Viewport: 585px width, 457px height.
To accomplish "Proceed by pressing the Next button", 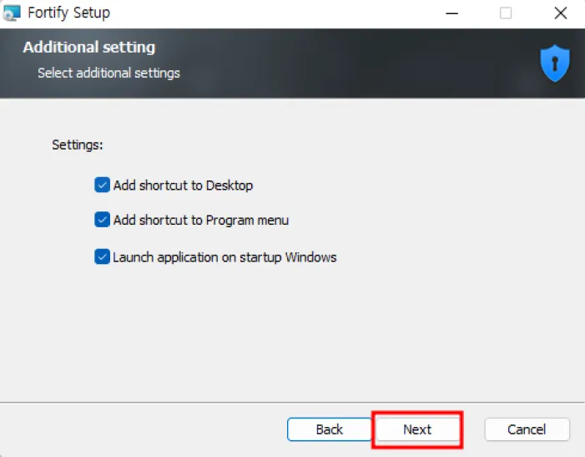I will click(417, 429).
